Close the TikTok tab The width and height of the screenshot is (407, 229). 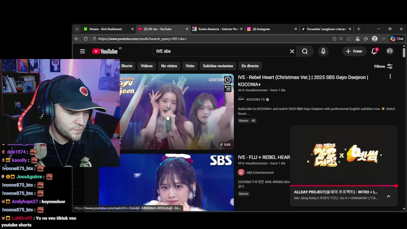[350, 29]
